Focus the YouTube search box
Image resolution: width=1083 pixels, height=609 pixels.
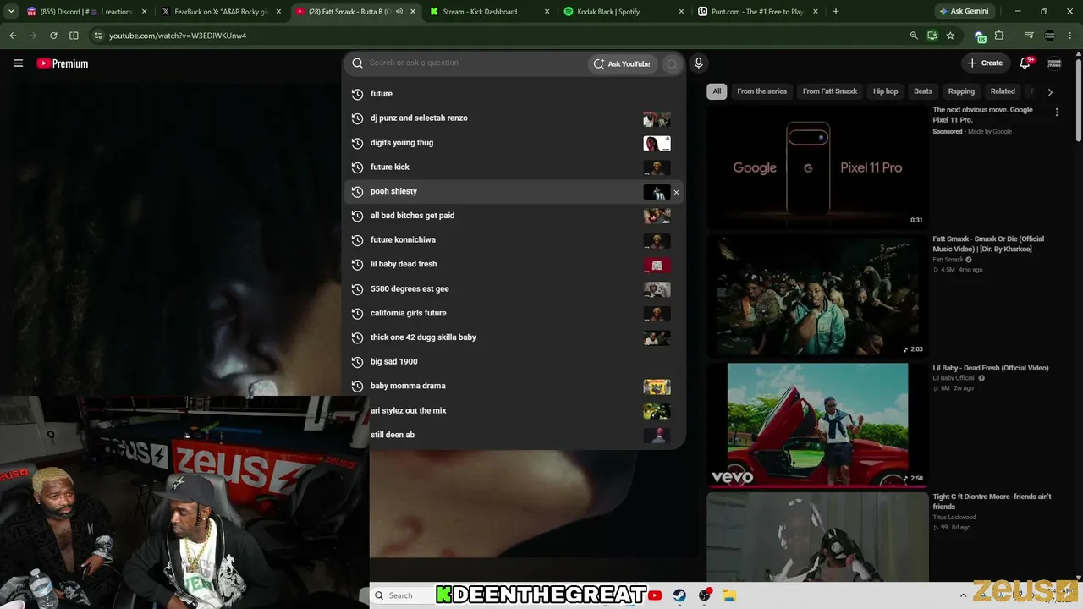(476, 63)
